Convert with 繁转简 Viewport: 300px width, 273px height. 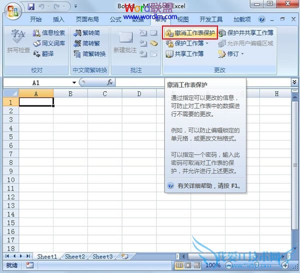[87, 33]
